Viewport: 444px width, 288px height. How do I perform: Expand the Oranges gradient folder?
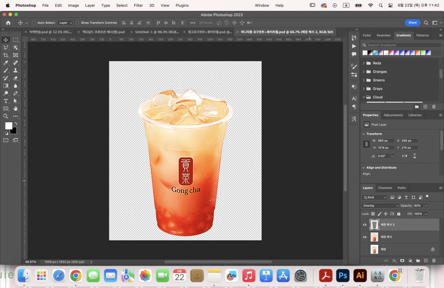(x=364, y=72)
